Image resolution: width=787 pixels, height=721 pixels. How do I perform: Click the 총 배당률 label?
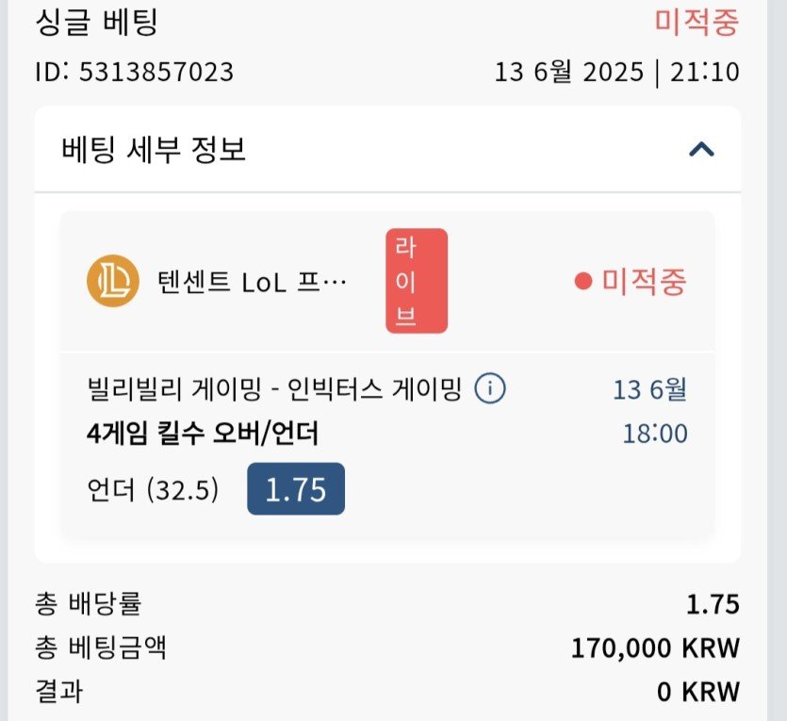coord(88,604)
